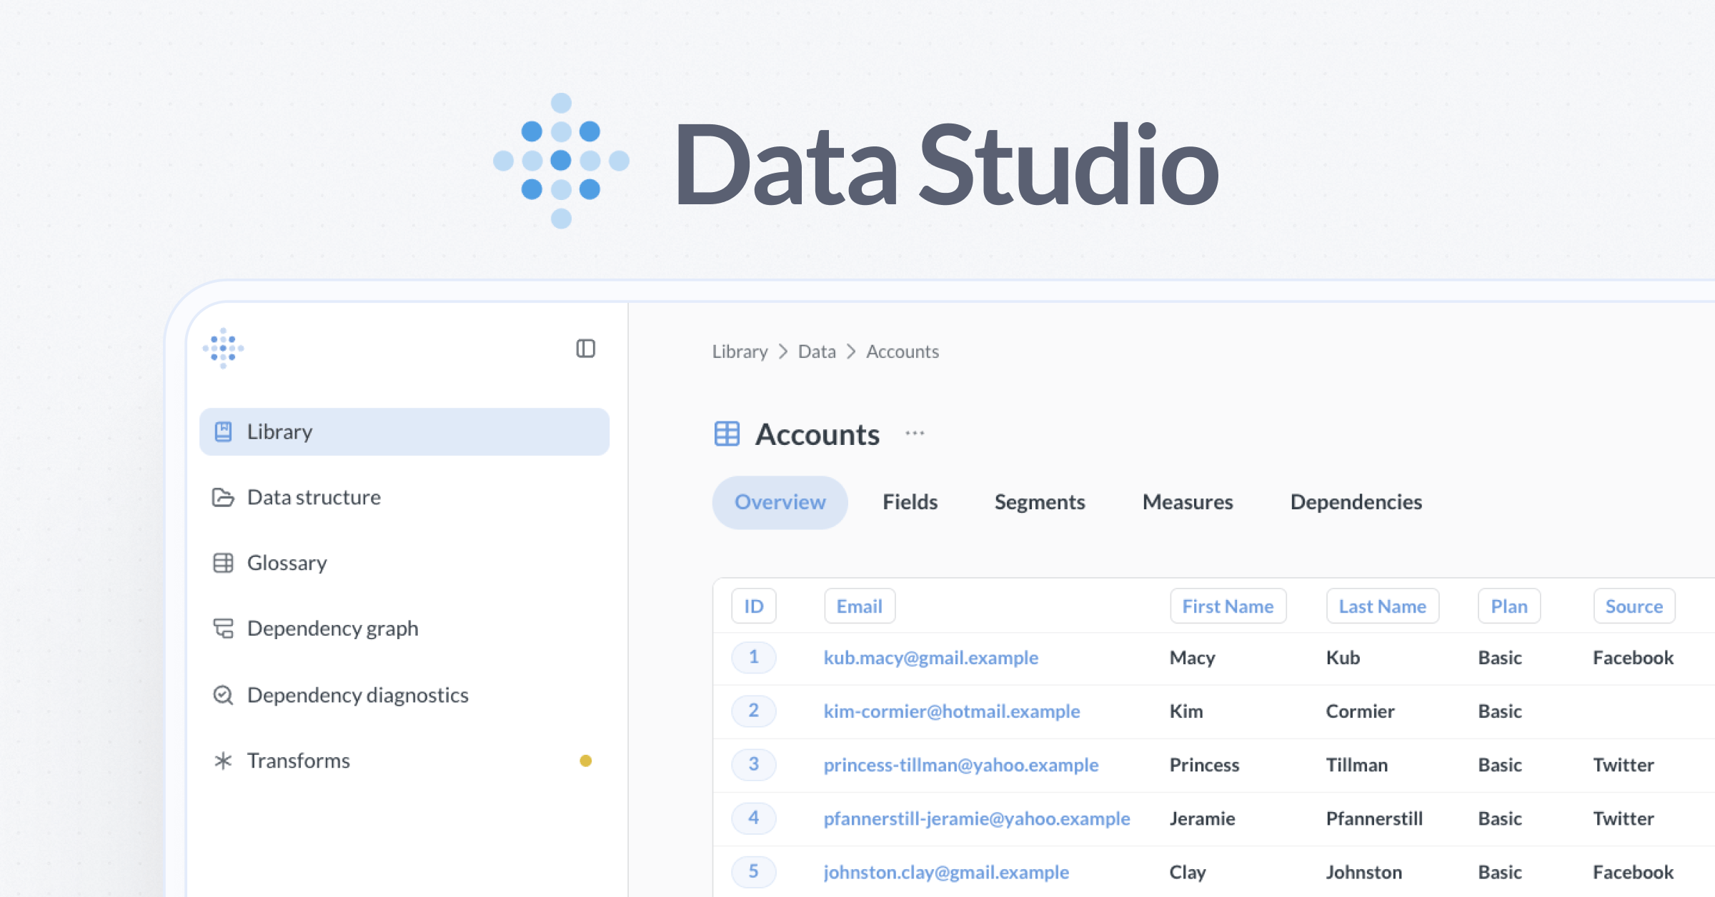Click the small app logo in the sidebar

[x=223, y=349]
